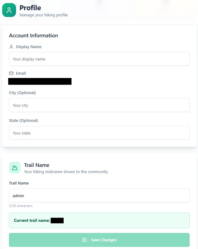
Task: Click into the "Your city" input field
Action: [99, 105]
